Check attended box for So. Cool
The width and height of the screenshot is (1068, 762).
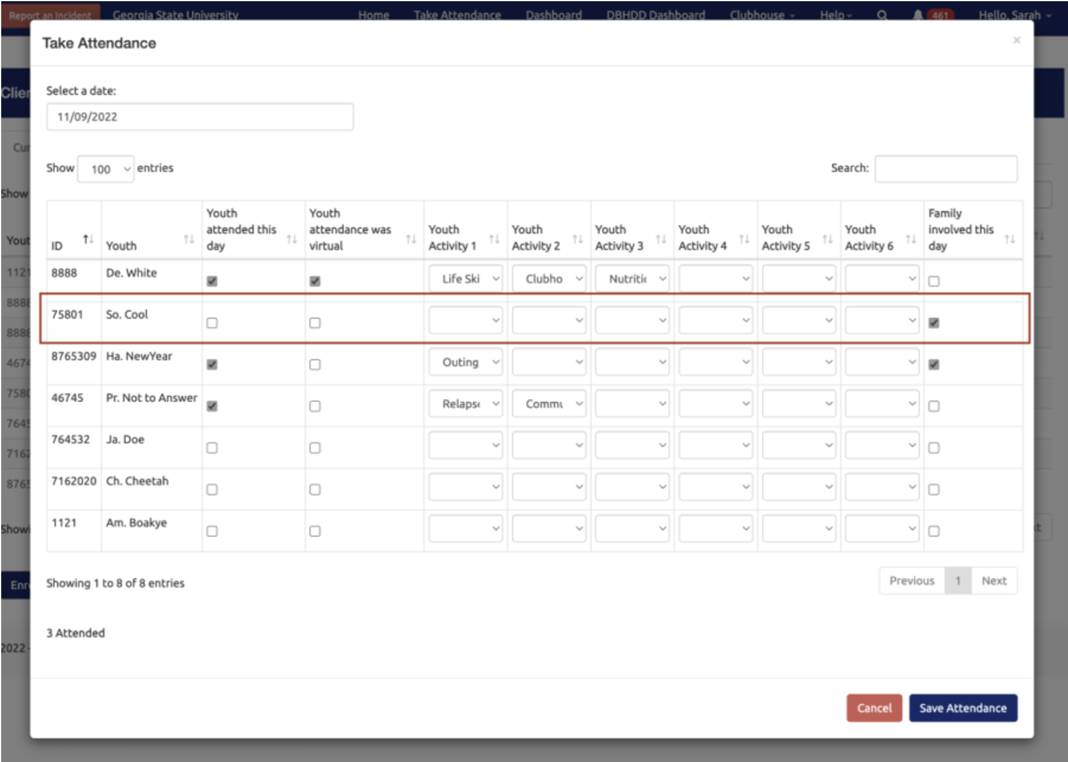(x=212, y=323)
